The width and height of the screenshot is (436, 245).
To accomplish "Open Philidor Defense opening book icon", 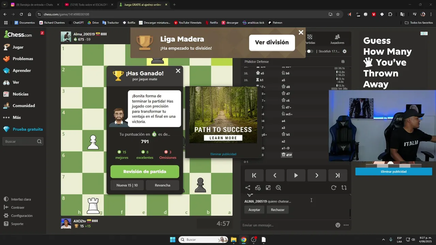I will [343, 62].
